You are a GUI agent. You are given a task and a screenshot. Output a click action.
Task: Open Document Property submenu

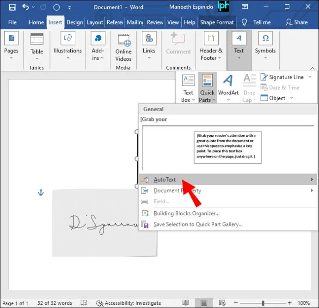click(228, 190)
